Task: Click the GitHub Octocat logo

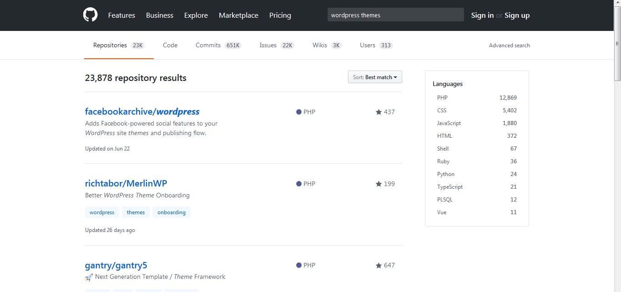Action: (91, 15)
